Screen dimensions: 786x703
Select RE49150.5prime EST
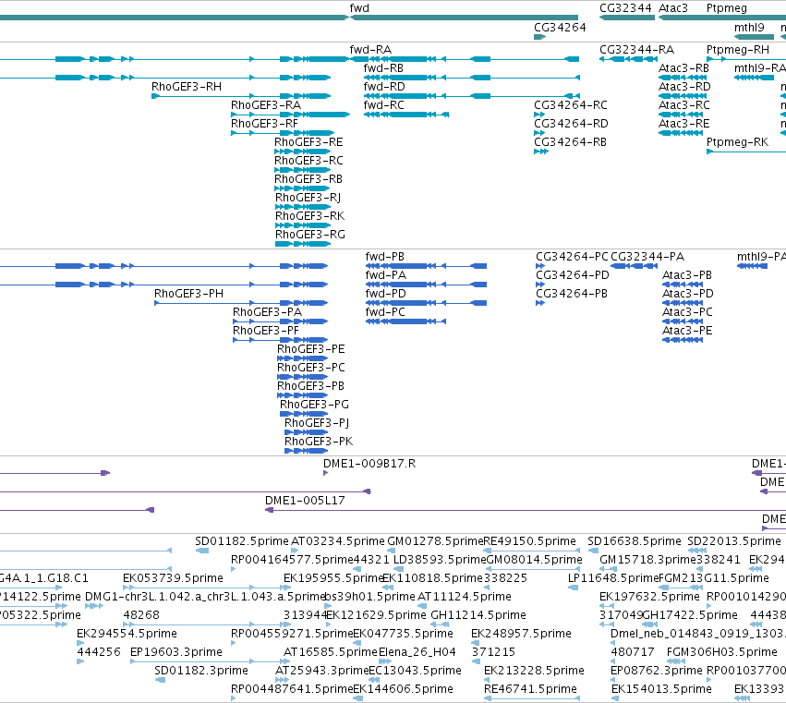(529, 541)
